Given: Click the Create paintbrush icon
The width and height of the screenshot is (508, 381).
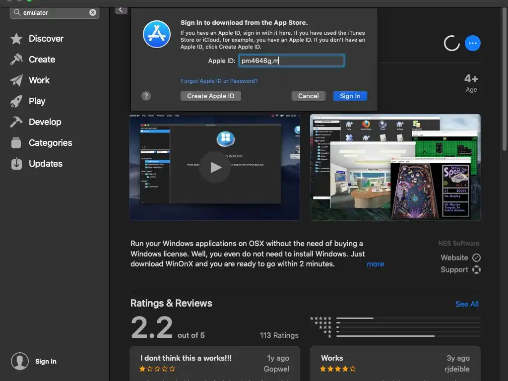Looking at the screenshot, I should click(16, 60).
